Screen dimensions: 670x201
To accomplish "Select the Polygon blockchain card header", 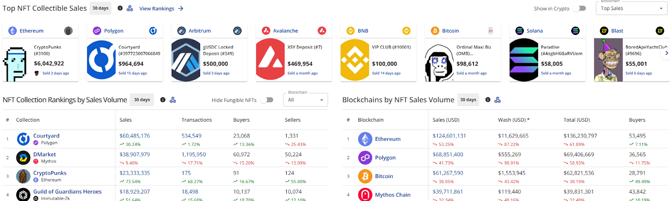I will (x=113, y=31).
